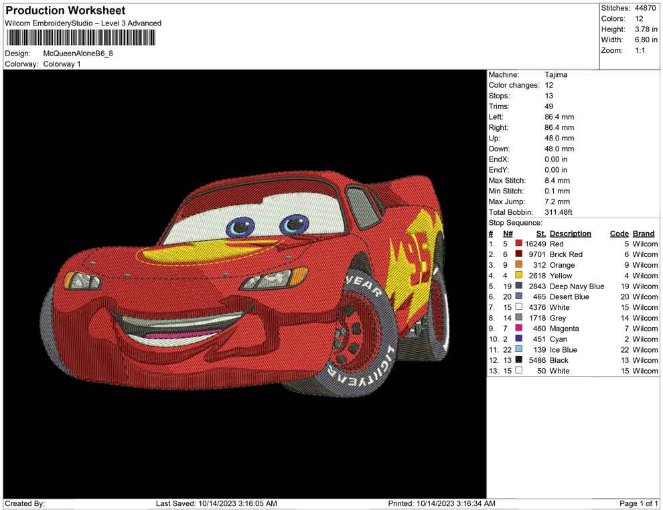Click the Created By label
The height and width of the screenshot is (510, 663).
click(x=25, y=503)
